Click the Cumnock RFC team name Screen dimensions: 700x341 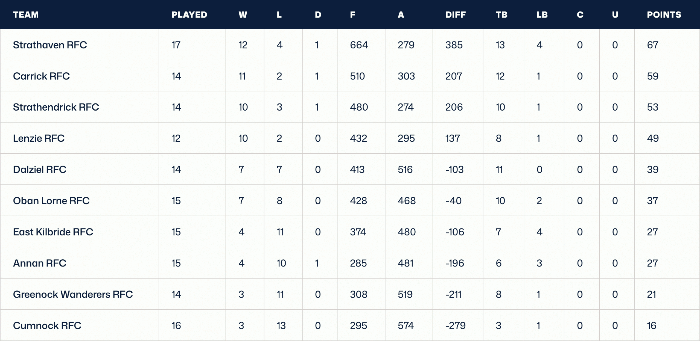pyautogui.click(x=47, y=326)
